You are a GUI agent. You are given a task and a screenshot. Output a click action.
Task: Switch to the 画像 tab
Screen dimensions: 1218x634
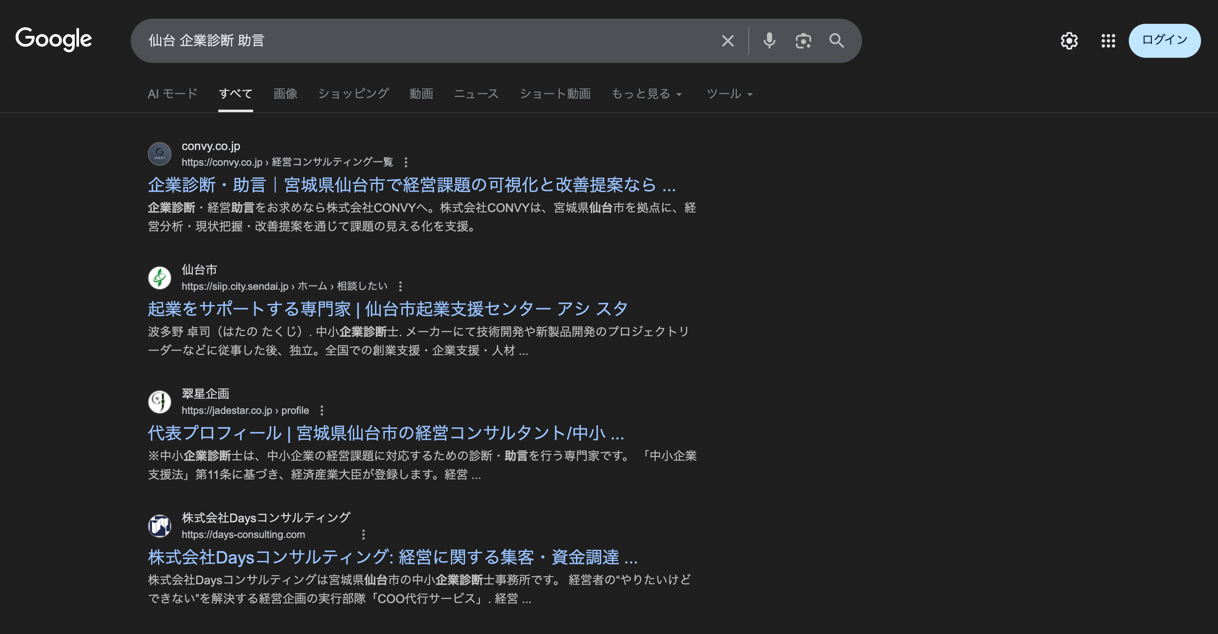click(285, 93)
